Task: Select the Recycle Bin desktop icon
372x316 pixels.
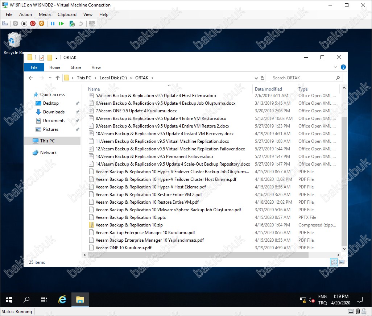Action: point(14,43)
